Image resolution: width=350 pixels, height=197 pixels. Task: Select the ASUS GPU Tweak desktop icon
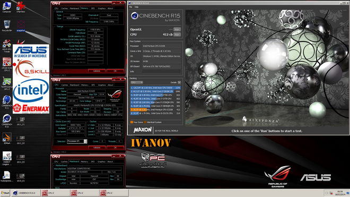pyautogui.click(x=7, y=46)
